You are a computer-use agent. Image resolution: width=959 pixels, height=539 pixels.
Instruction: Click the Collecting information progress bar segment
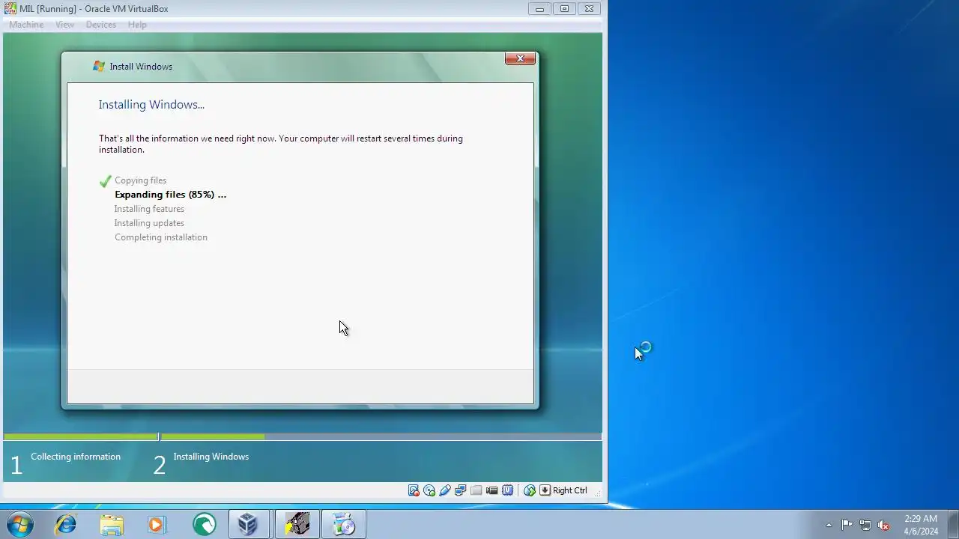coord(80,436)
